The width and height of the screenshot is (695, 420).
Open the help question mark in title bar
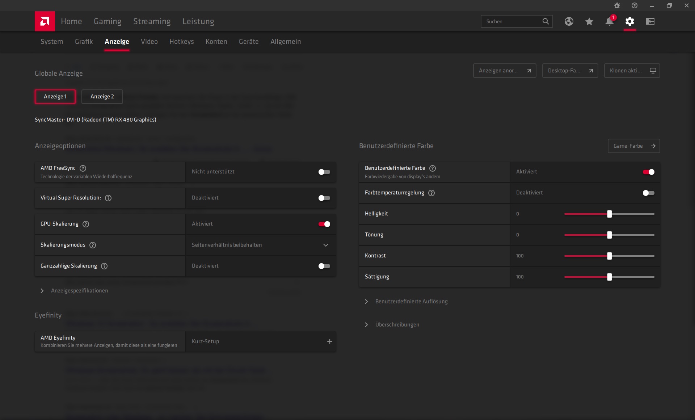tap(635, 5)
